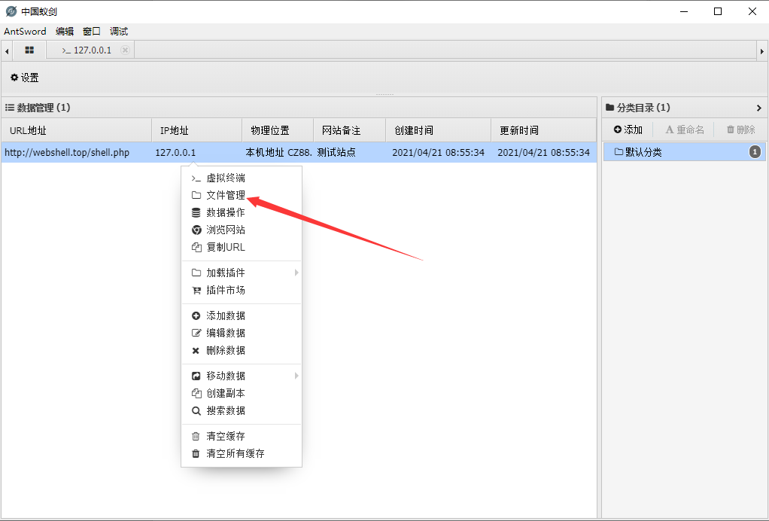Collapse the 分类目录 panel chevron

pyautogui.click(x=758, y=108)
